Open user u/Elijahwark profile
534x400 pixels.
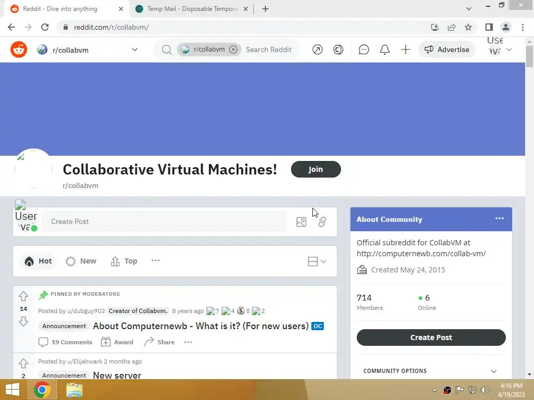pyautogui.click(x=85, y=361)
